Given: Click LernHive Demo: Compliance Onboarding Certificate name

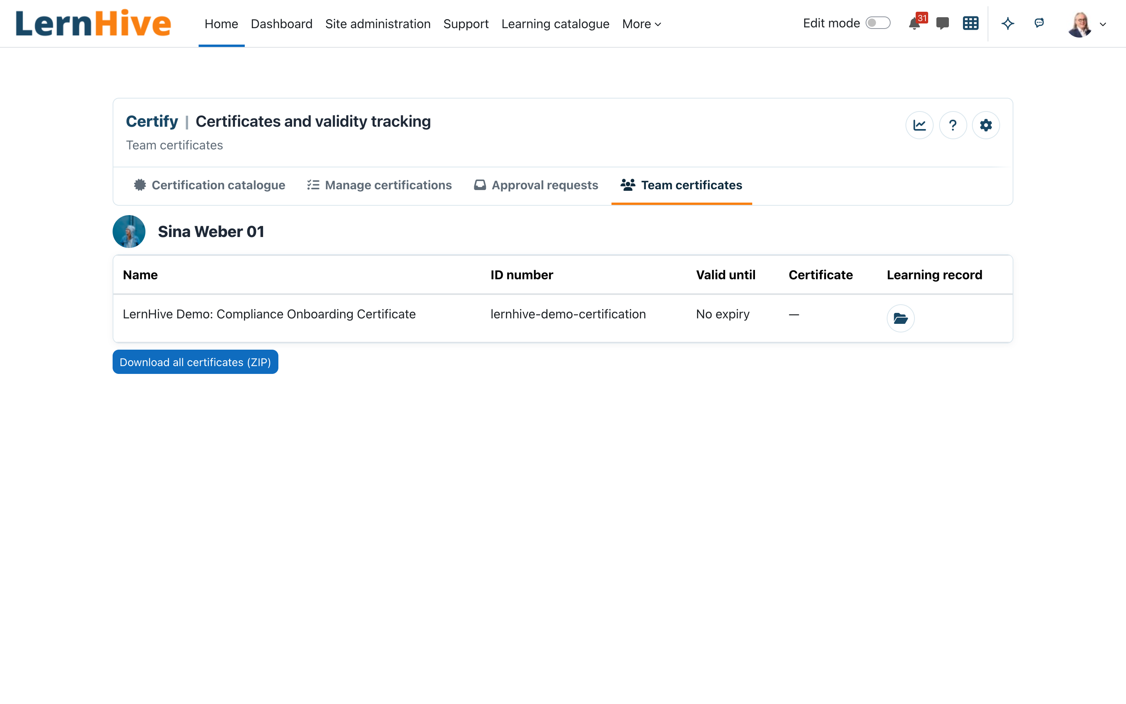Looking at the screenshot, I should pos(269,314).
